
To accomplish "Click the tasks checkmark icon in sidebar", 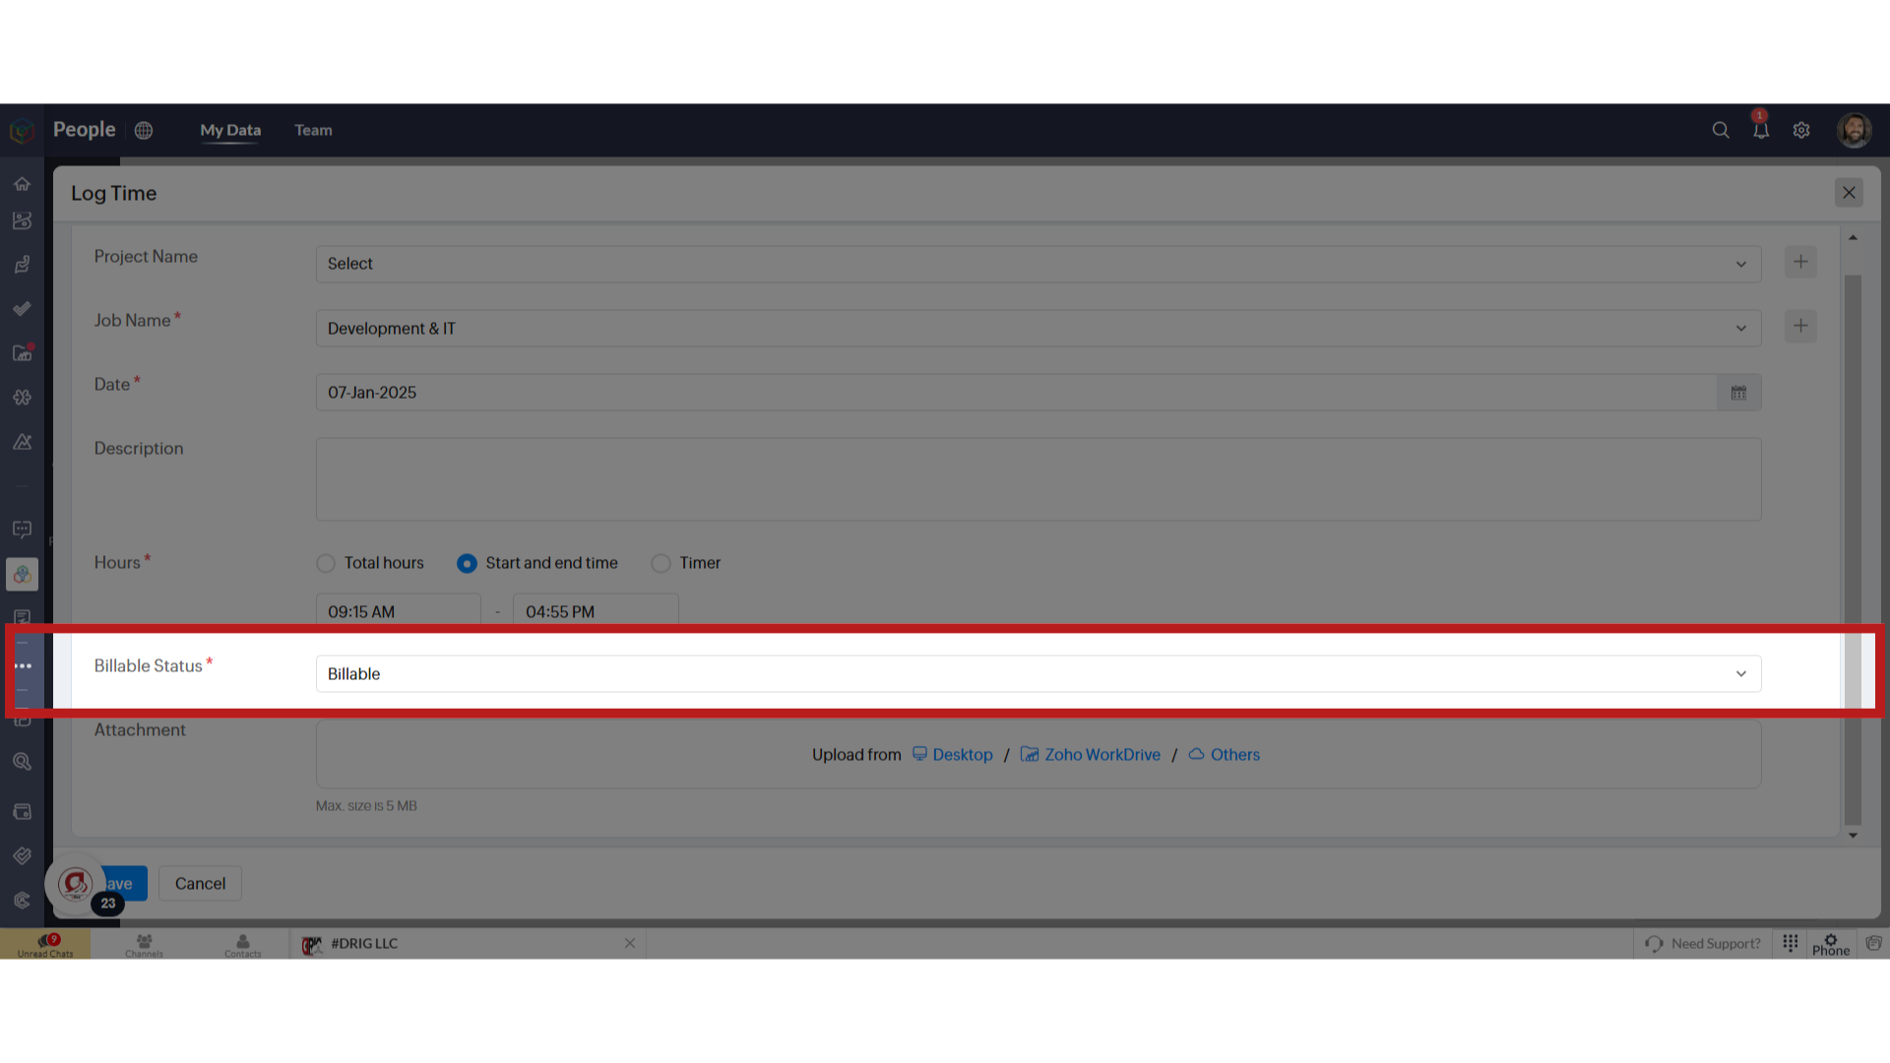I will [x=22, y=309].
